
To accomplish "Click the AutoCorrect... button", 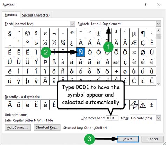I will point(18,127).
